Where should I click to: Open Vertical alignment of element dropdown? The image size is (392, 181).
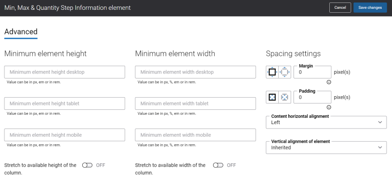click(326, 148)
